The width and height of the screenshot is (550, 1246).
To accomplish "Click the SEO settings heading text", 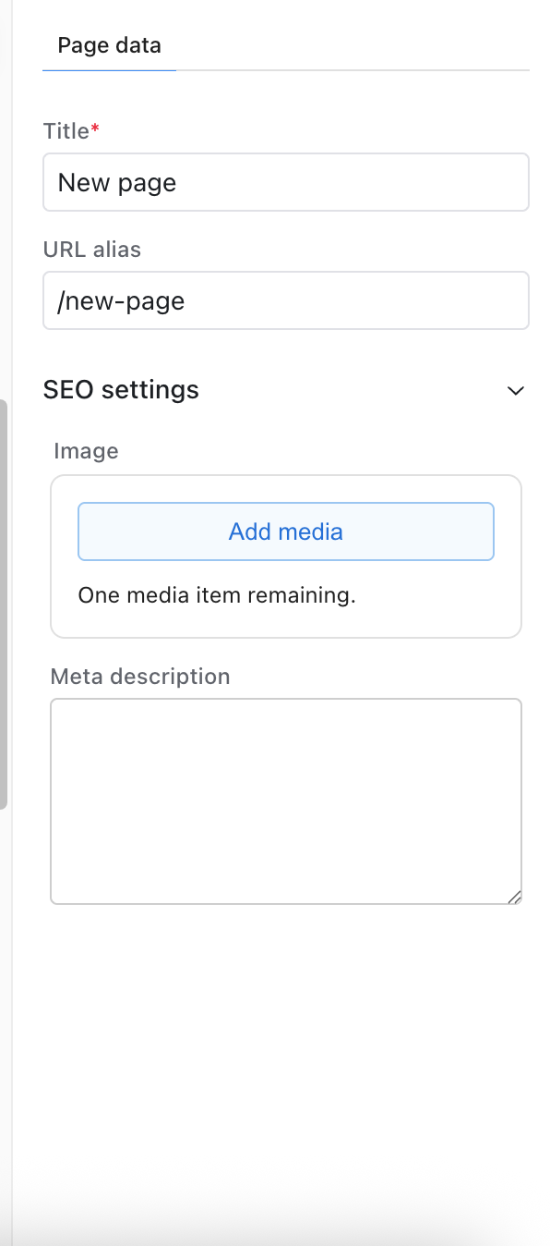I will click(x=120, y=389).
